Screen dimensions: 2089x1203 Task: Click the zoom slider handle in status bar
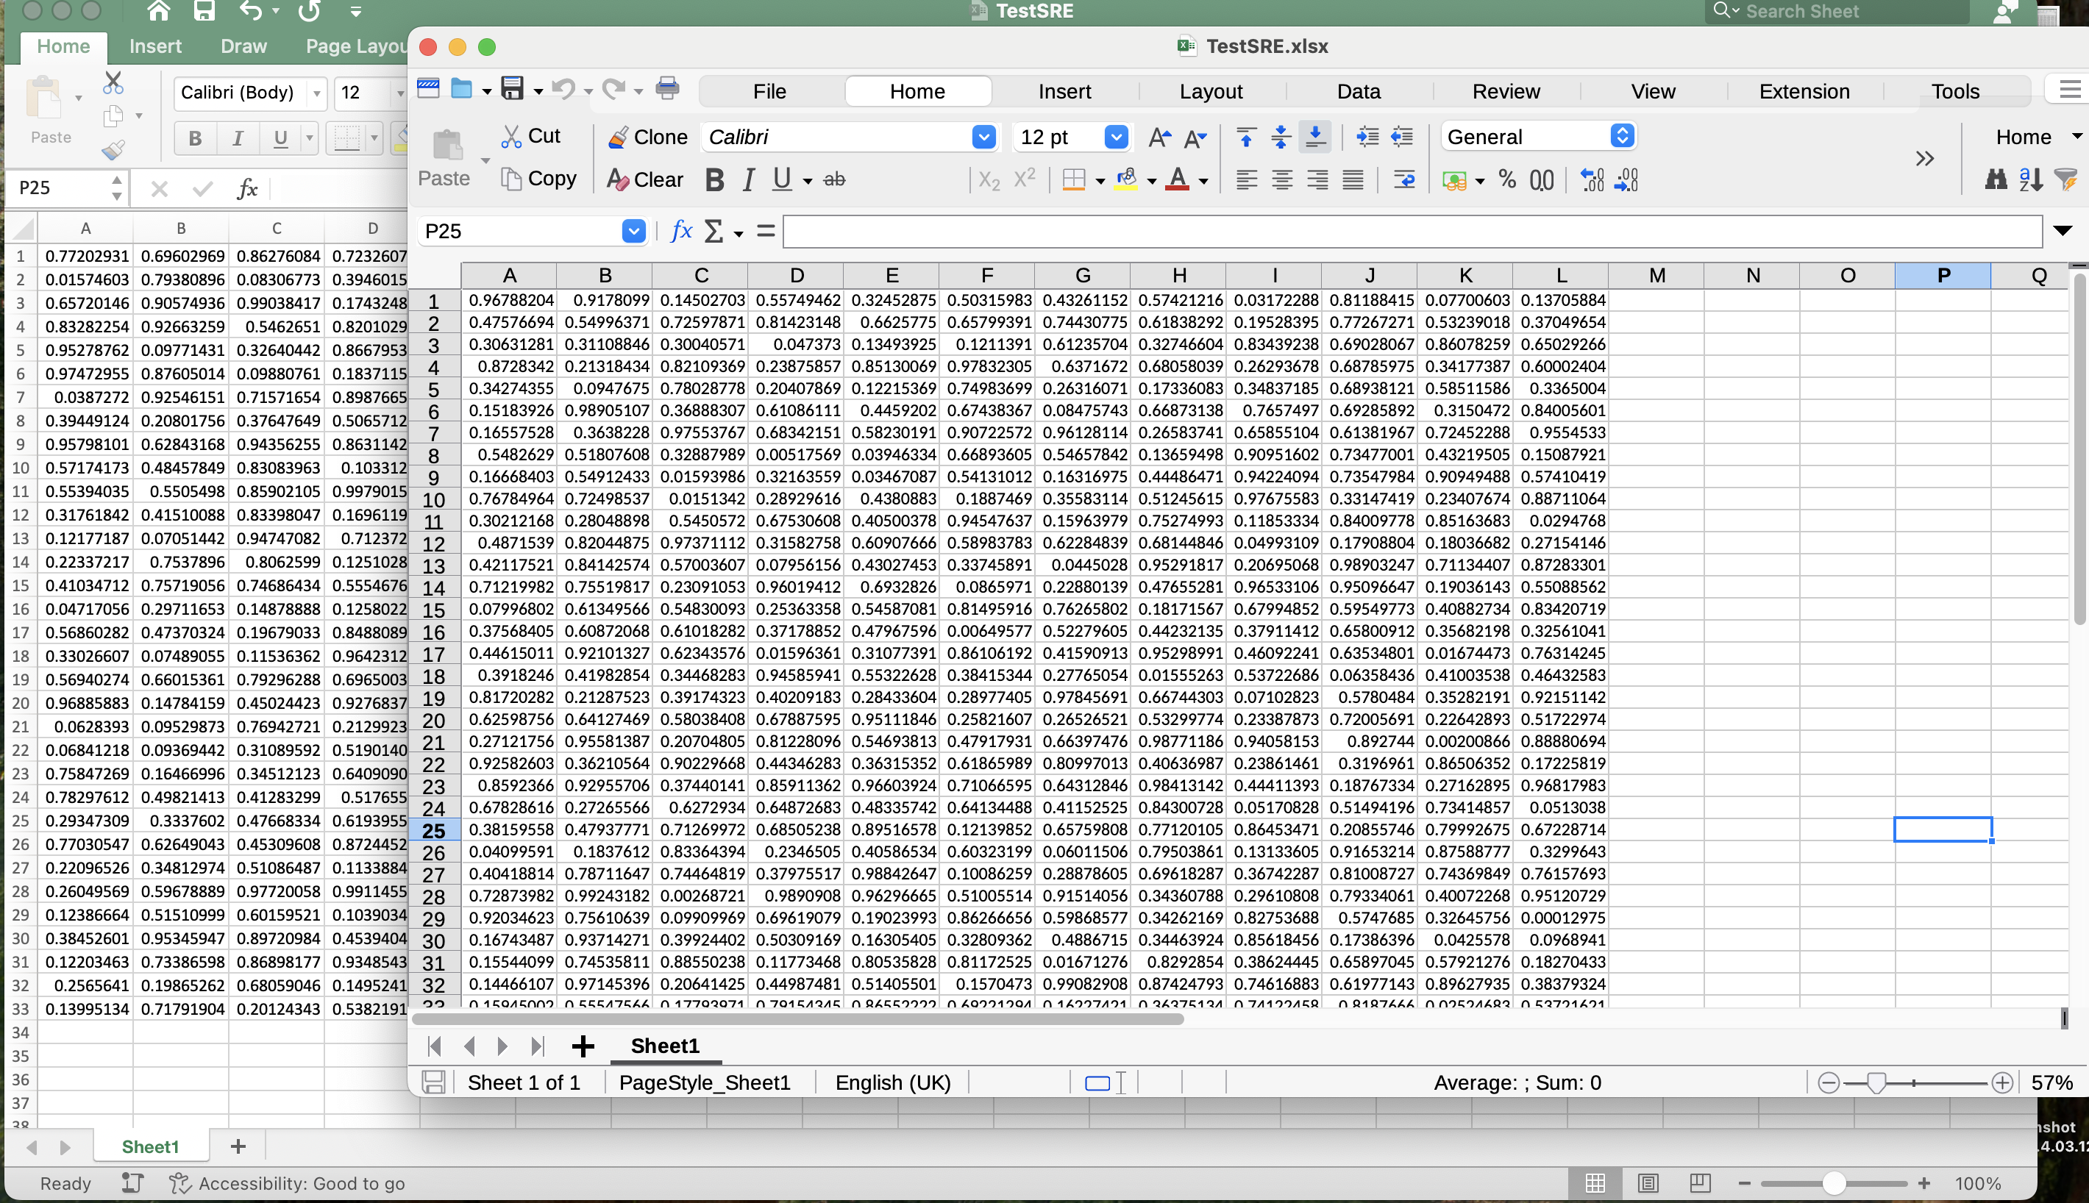pos(1876,1082)
